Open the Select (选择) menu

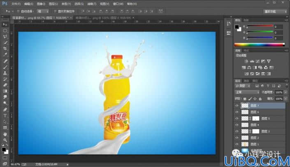79,4
